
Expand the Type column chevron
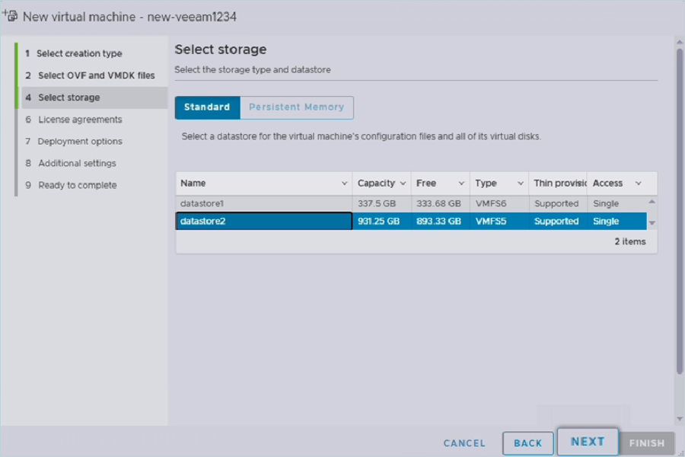tap(521, 184)
